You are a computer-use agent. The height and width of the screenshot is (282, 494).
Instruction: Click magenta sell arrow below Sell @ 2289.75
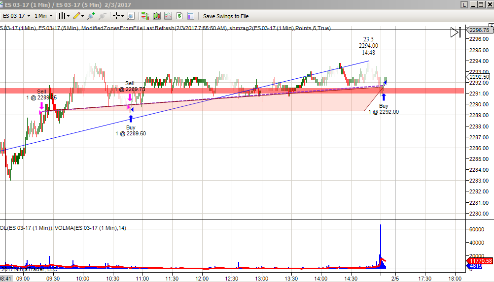click(130, 97)
